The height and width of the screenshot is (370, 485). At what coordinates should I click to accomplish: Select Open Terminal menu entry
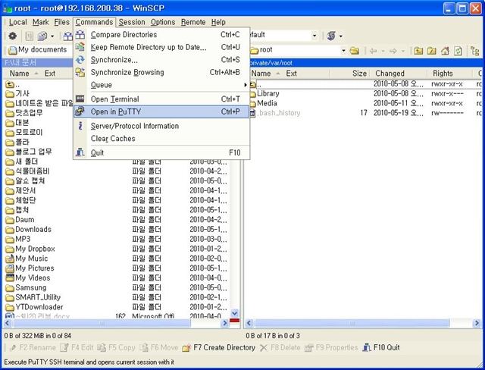coord(161,99)
